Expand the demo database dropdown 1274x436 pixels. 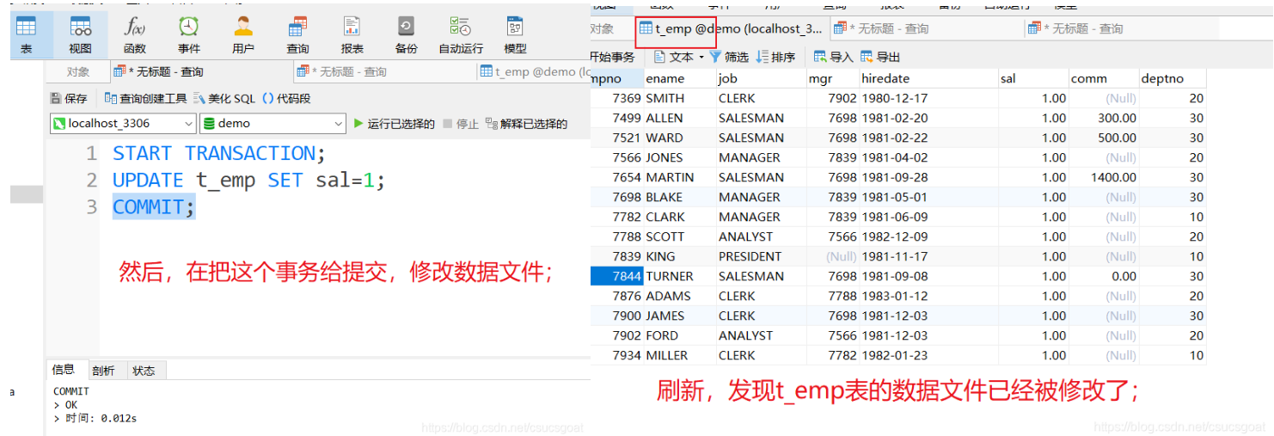[x=273, y=123]
